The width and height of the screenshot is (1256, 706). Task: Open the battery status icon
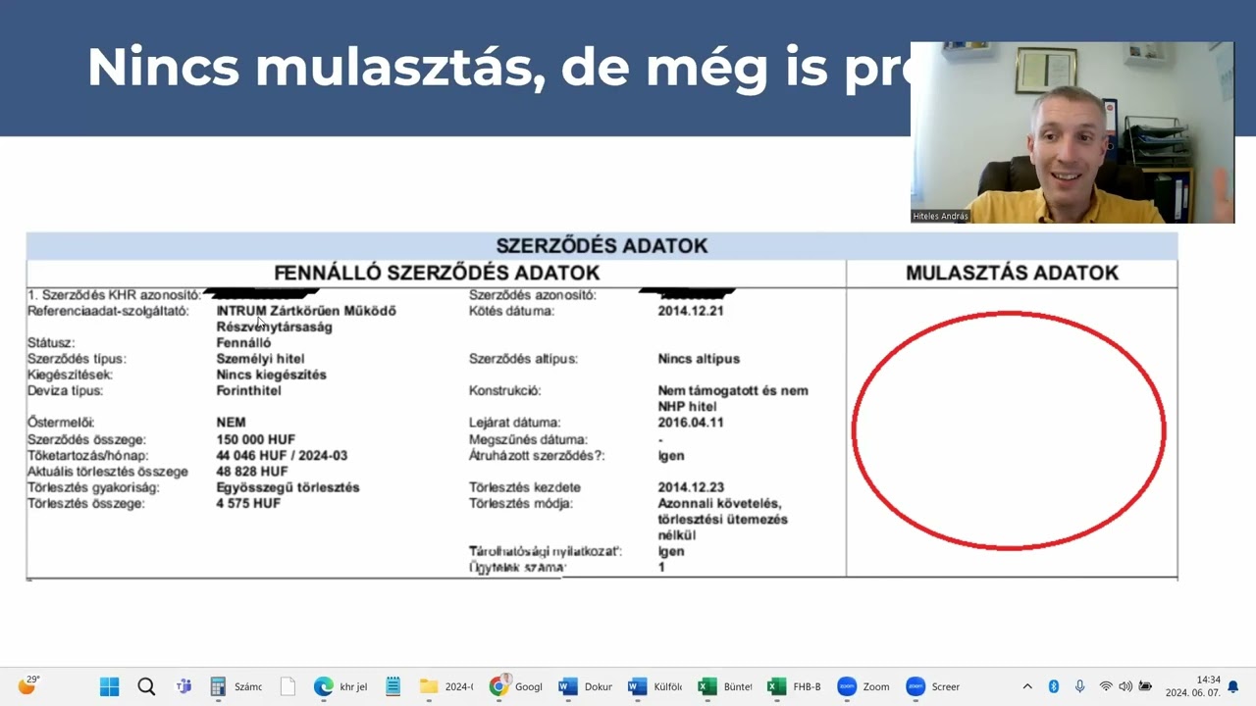point(1145,686)
